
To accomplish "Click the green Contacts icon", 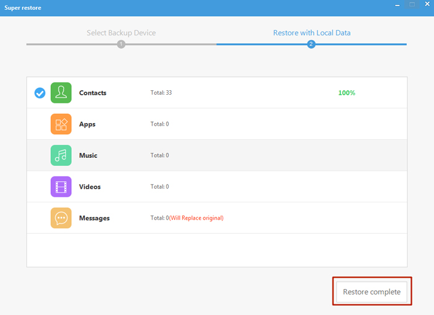I will tap(61, 93).
